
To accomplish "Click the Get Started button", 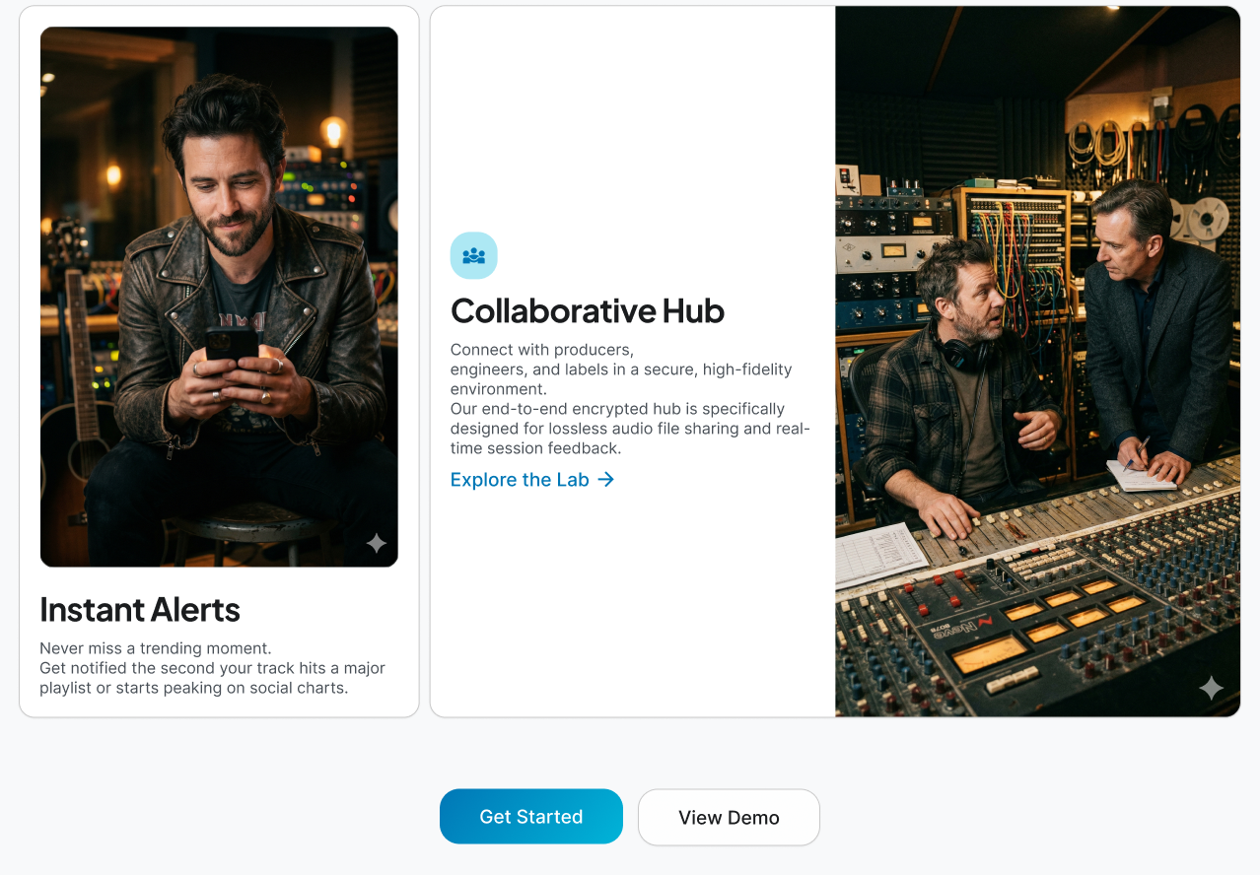I will (531, 817).
